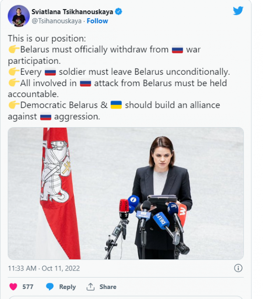Click the blue verified badge

click(x=118, y=12)
